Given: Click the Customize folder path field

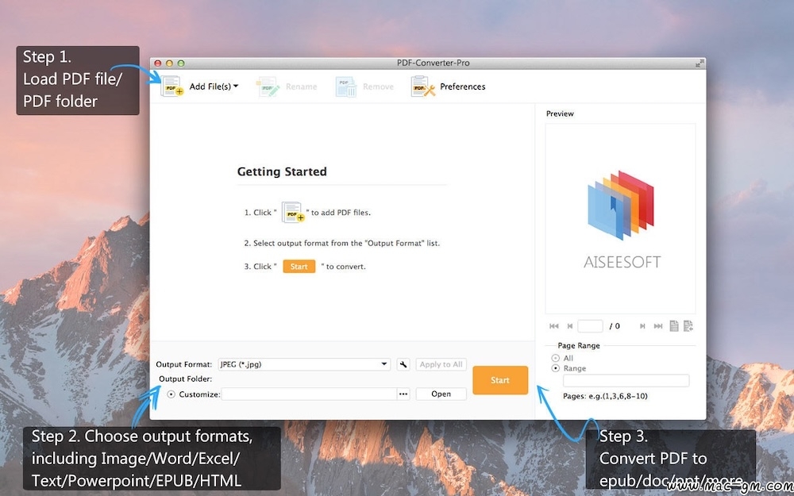Looking at the screenshot, I should [309, 394].
